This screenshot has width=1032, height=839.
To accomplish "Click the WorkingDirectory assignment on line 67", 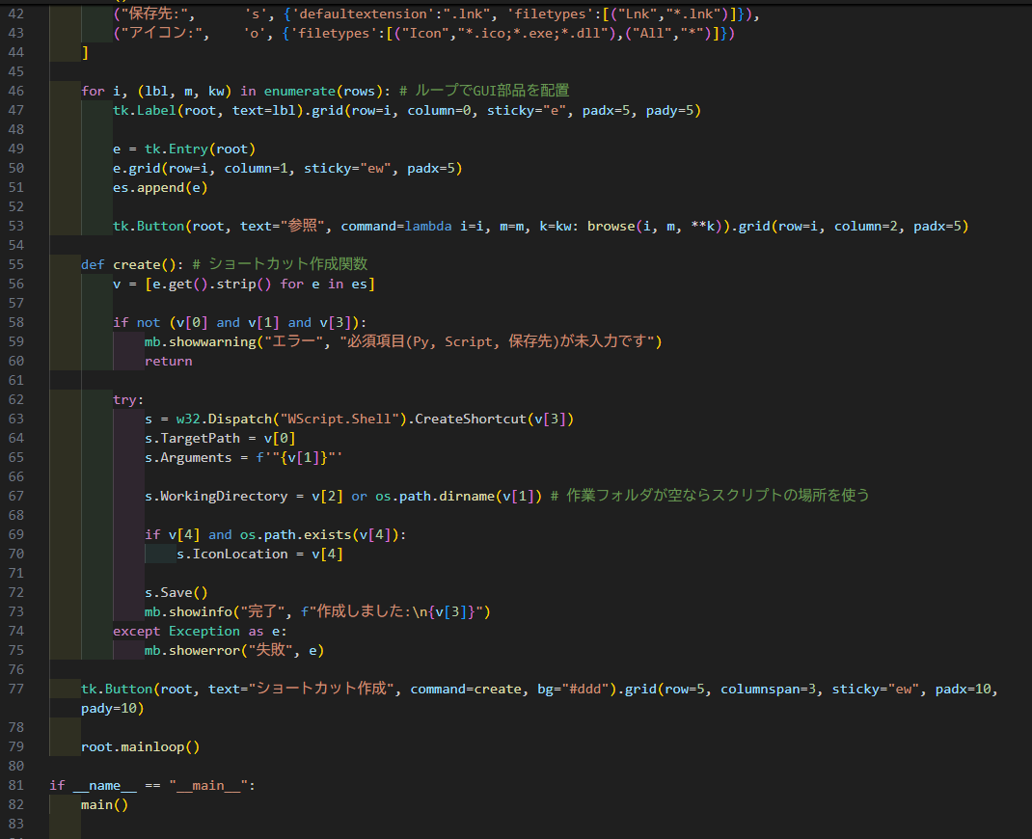I will tap(216, 496).
